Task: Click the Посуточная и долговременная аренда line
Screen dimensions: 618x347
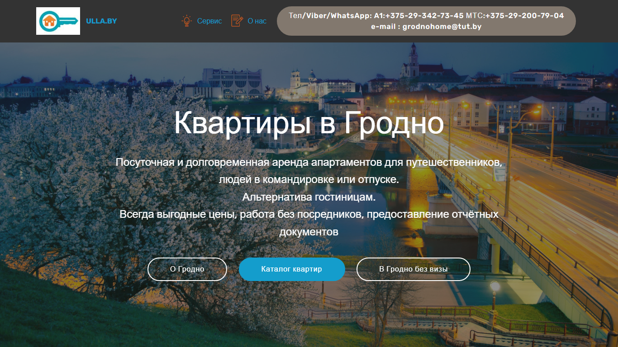Action: (309, 162)
